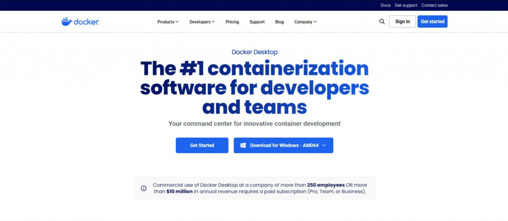
Task: Click 'Your command center' subtitle text
Action: pyautogui.click(x=254, y=123)
